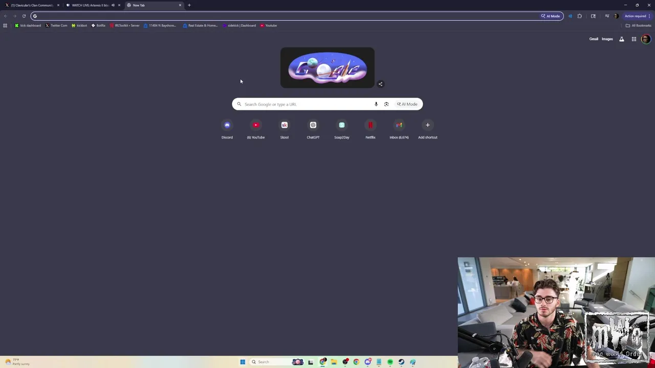Open the Soap2Day shortcut tile
This screenshot has height=368, width=655.
(x=342, y=129)
